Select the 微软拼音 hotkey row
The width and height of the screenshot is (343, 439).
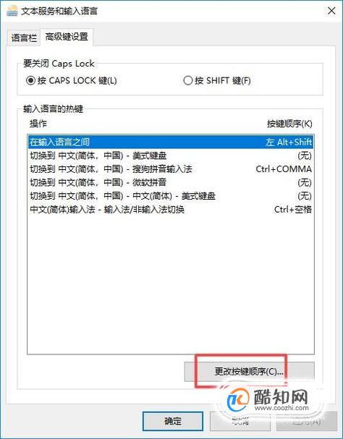point(171,182)
